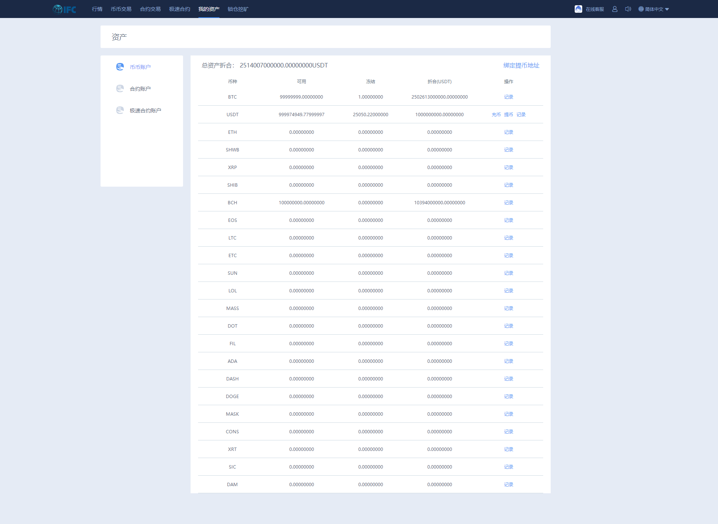
Task: Click the 币种 column header
Action: 233,81
